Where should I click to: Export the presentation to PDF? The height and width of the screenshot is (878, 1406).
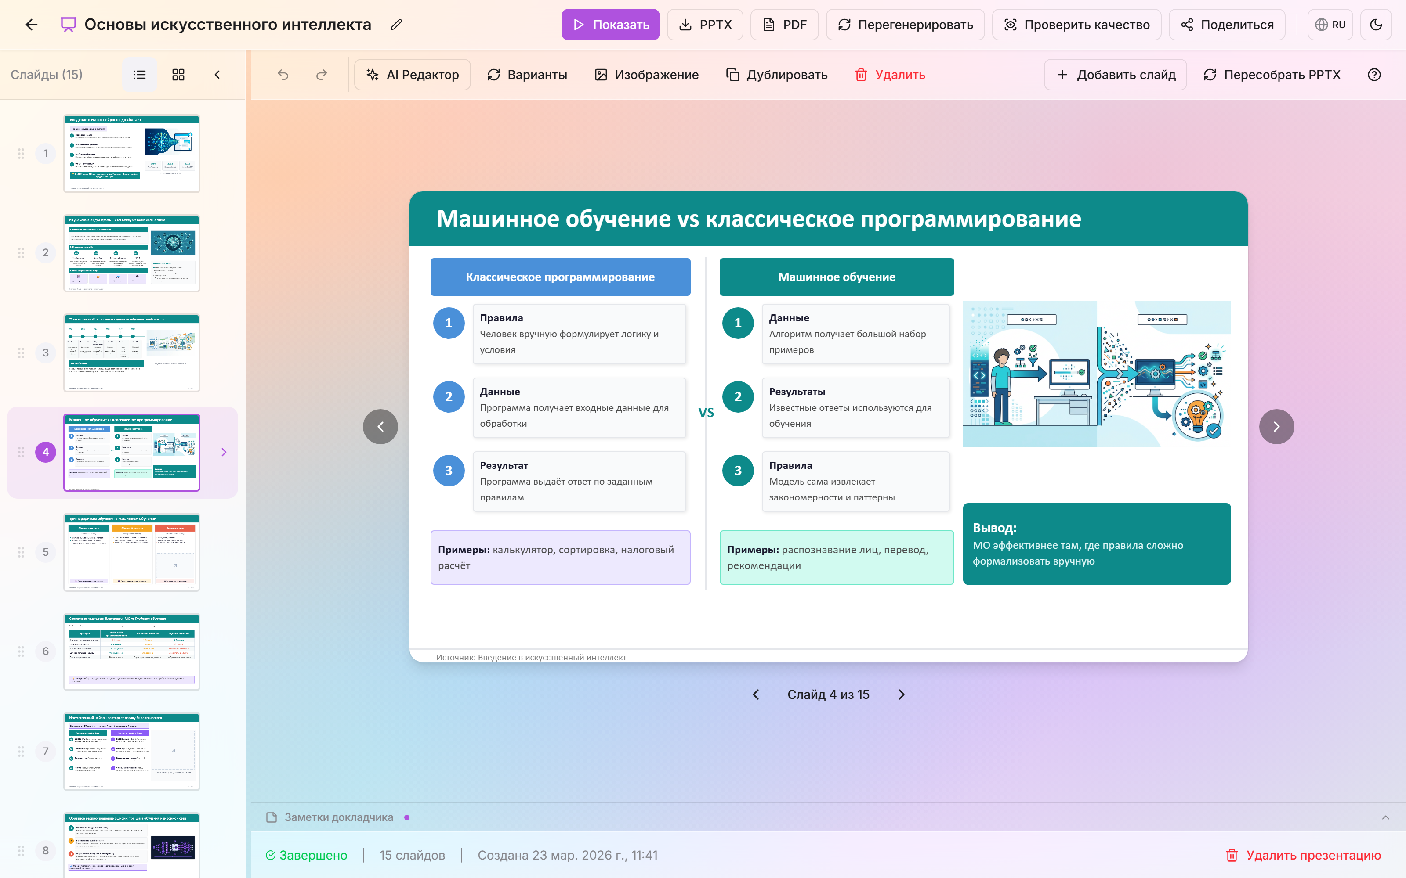785,25
